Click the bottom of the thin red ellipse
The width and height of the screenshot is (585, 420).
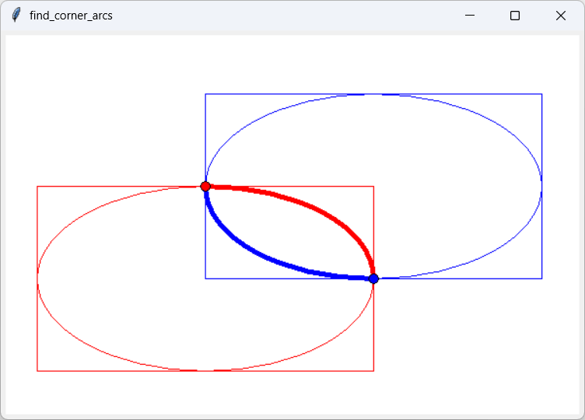point(205,370)
